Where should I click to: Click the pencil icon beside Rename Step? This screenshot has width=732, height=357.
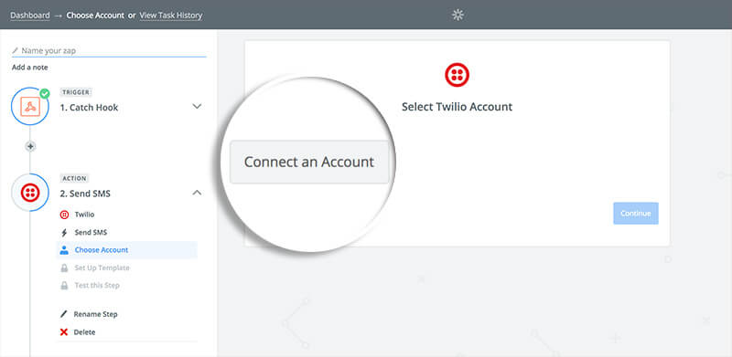[64, 314]
